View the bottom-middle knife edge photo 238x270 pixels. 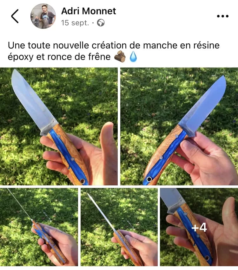tap(119, 227)
